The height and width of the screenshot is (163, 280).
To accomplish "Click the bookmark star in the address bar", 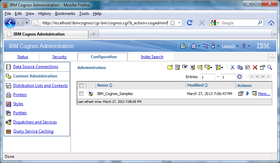I will coord(172,23).
